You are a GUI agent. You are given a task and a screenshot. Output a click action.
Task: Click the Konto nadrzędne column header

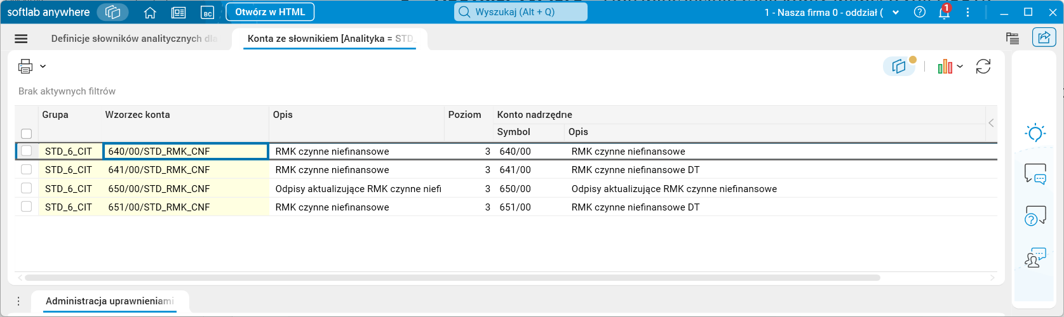click(x=535, y=115)
